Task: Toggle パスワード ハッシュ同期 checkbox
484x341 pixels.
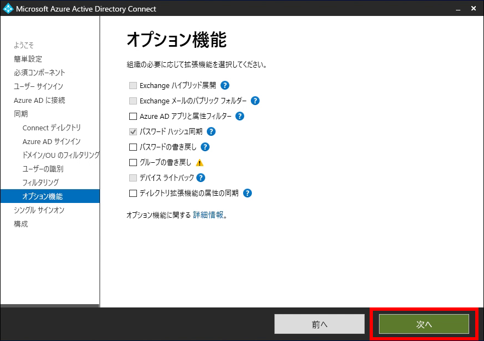Action: (x=133, y=132)
